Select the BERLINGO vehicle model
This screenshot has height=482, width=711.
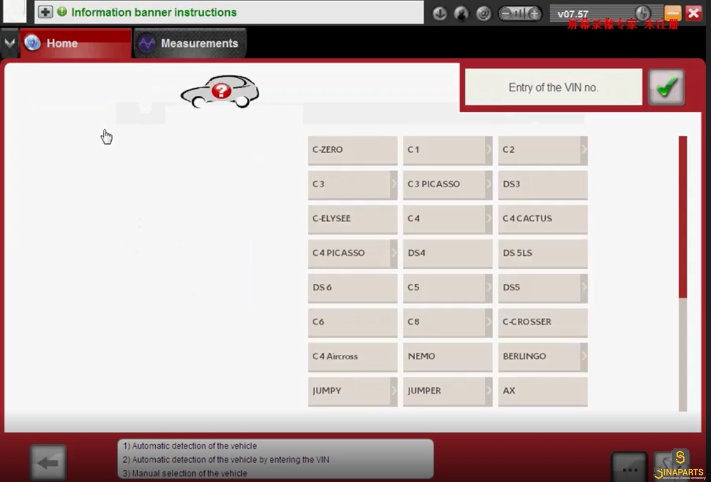coord(543,357)
